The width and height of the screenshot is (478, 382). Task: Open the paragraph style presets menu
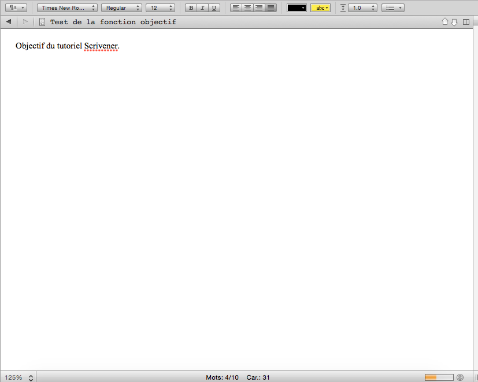tap(16, 8)
